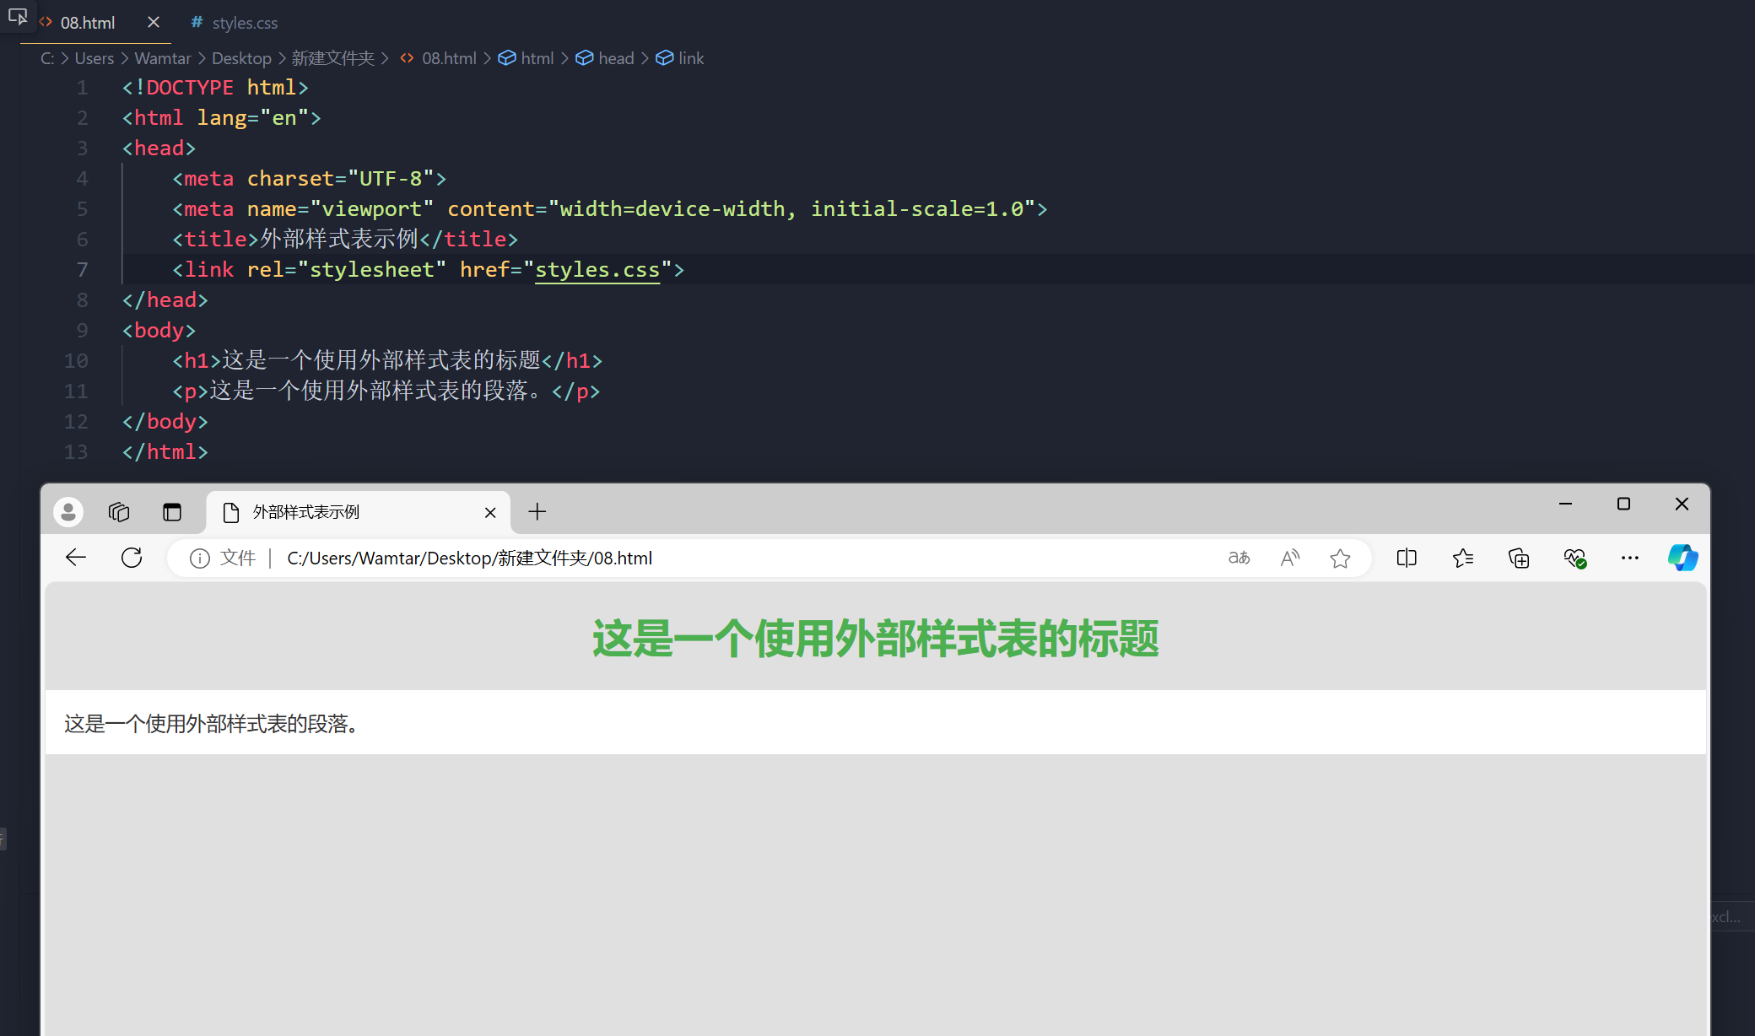Open Browser essentials heart icon
This screenshot has width=1755, height=1036.
(x=1574, y=558)
